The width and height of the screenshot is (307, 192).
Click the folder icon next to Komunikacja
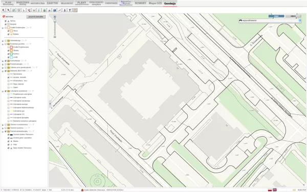point(8,61)
